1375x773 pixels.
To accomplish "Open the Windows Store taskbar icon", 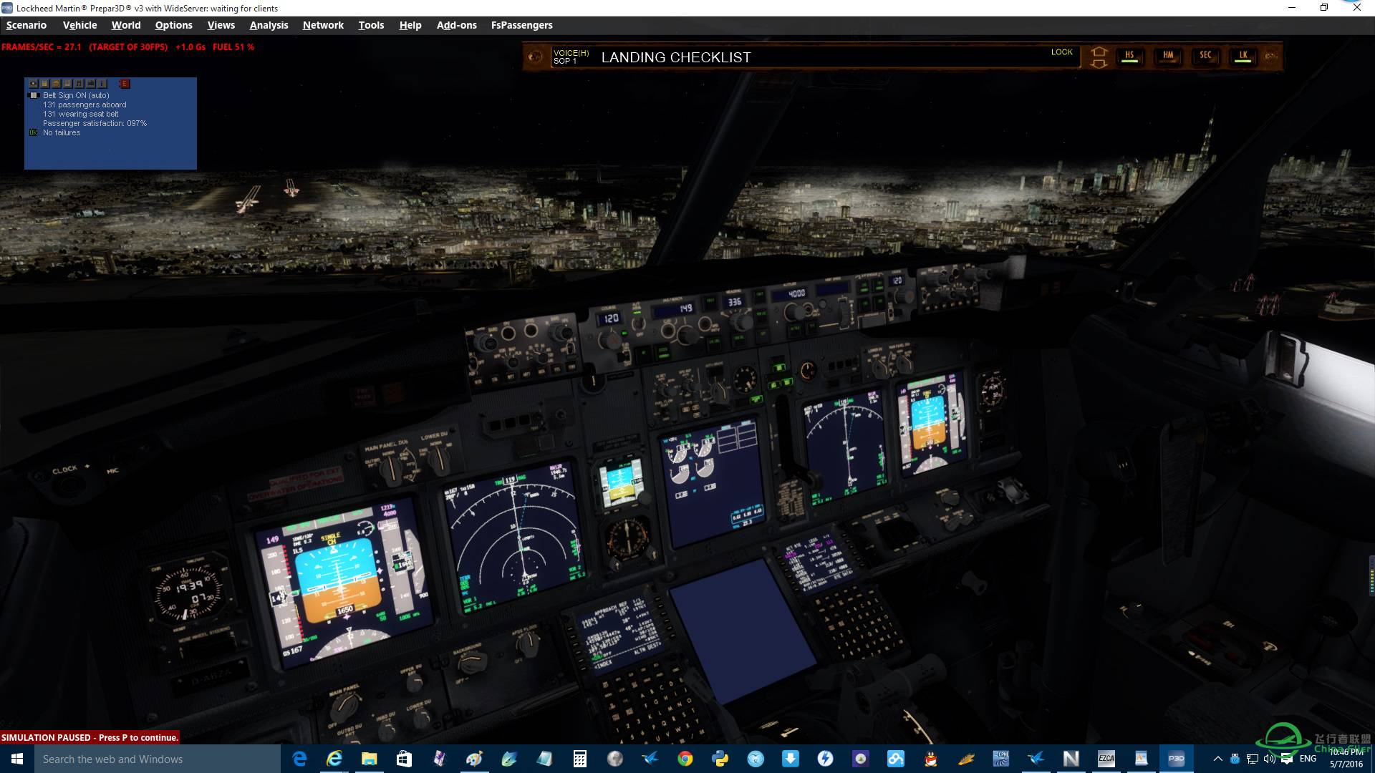I will (404, 759).
